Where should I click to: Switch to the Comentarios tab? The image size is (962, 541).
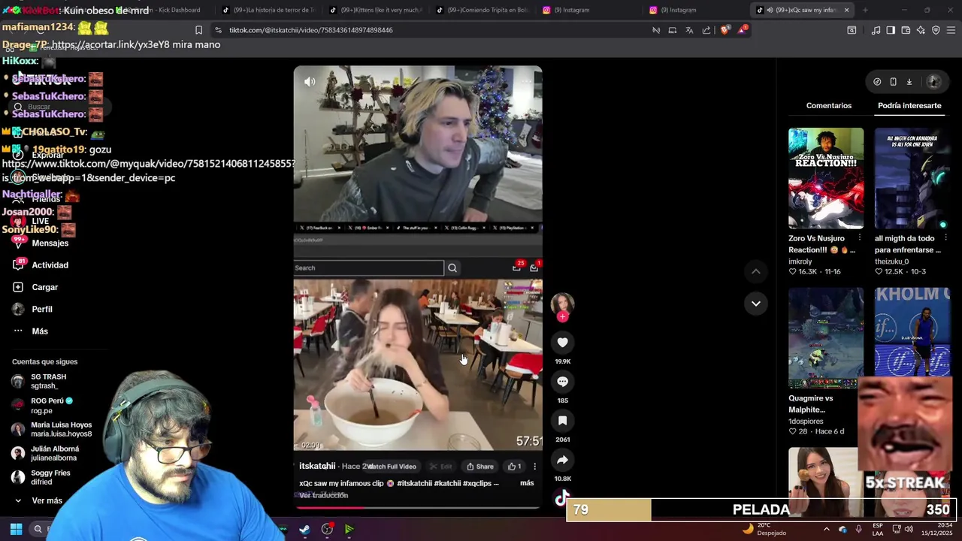click(x=829, y=105)
